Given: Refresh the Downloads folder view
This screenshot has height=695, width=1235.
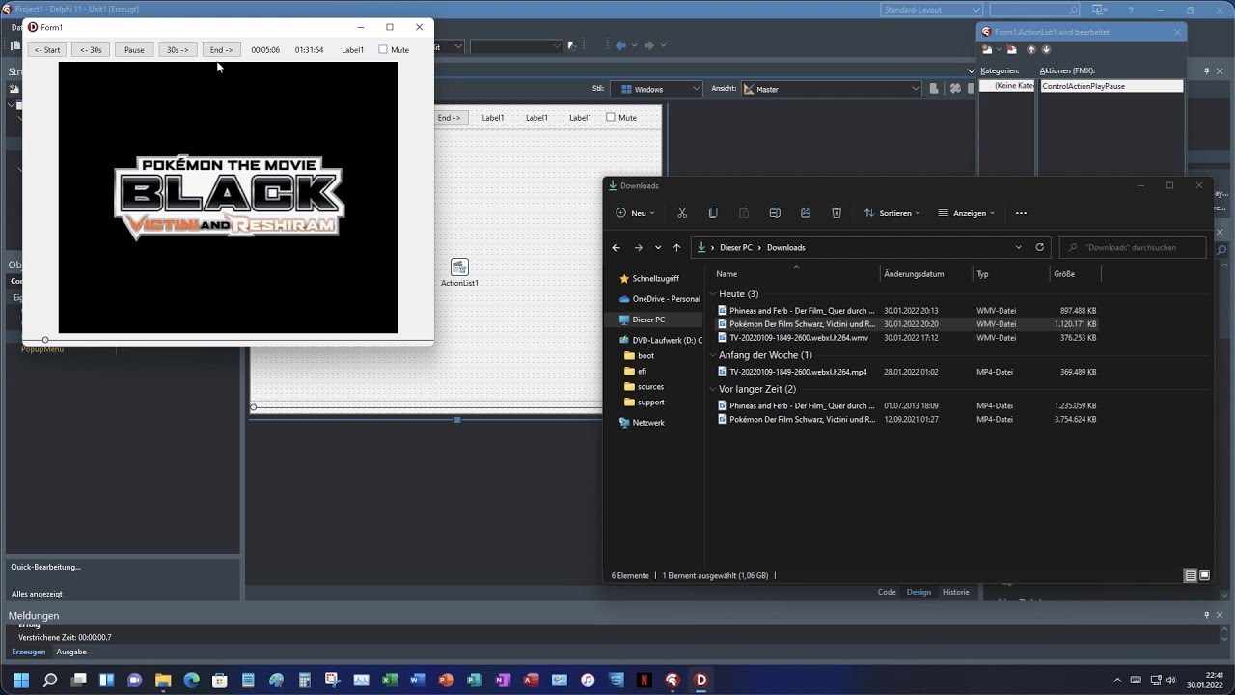Looking at the screenshot, I should click(x=1039, y=247).
